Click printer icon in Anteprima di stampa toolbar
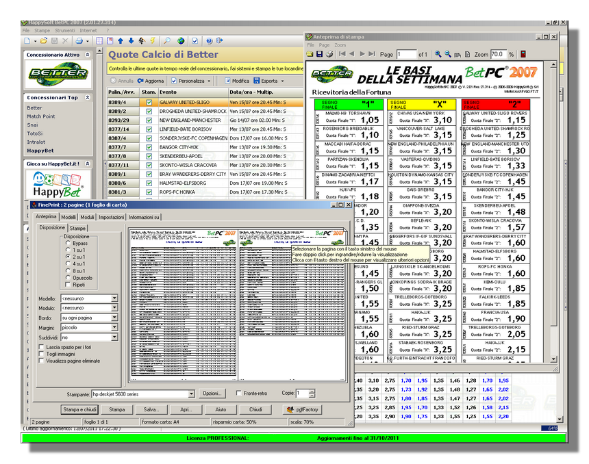 [329, 54]
